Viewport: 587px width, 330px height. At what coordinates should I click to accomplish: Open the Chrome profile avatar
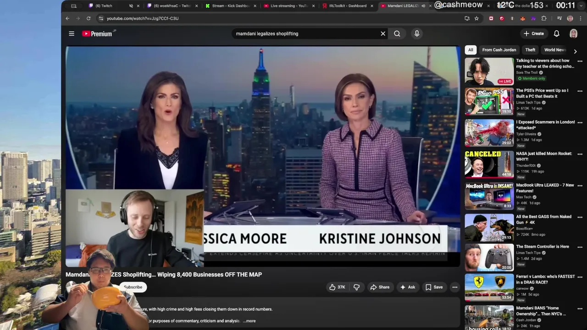(x=570, y=18)
